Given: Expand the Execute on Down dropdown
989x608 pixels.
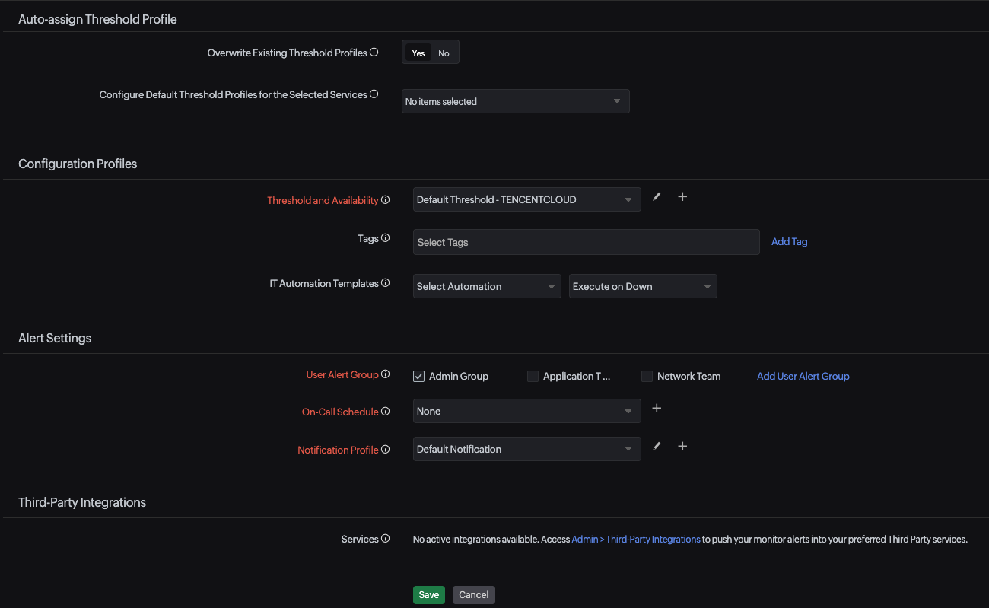Looking at the screenshot, I should [x=642, y=285].
